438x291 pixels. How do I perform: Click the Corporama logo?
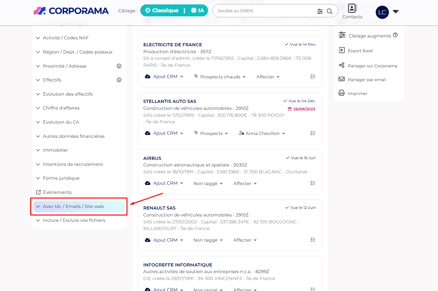71,11
